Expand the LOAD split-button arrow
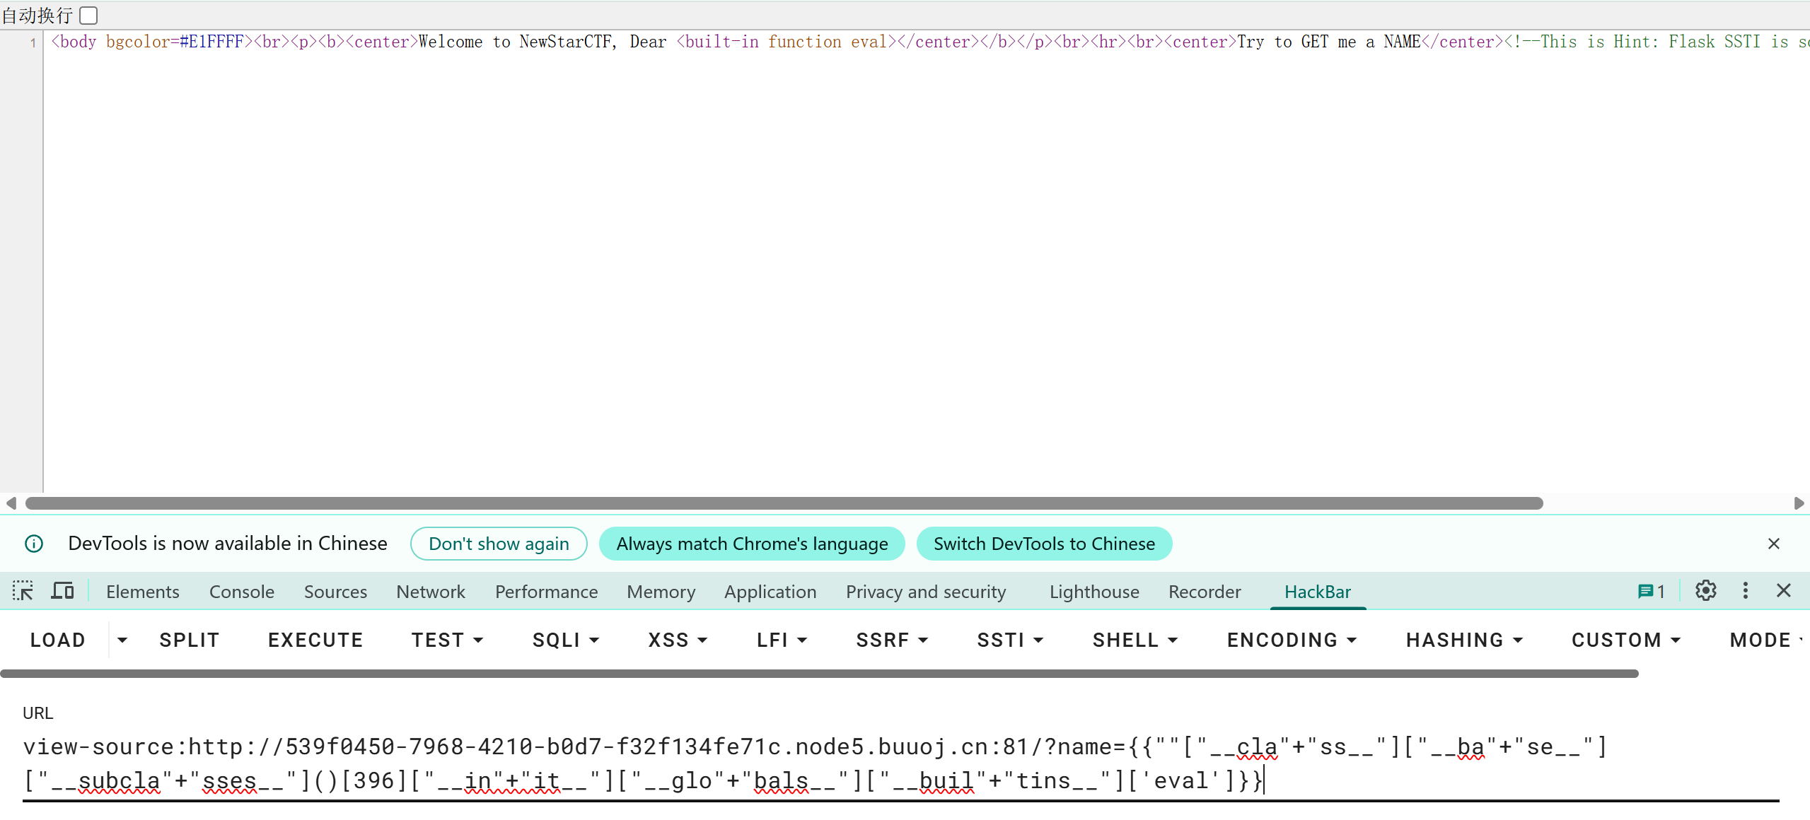The image size is (1810, 820). [x=122, y=640]
